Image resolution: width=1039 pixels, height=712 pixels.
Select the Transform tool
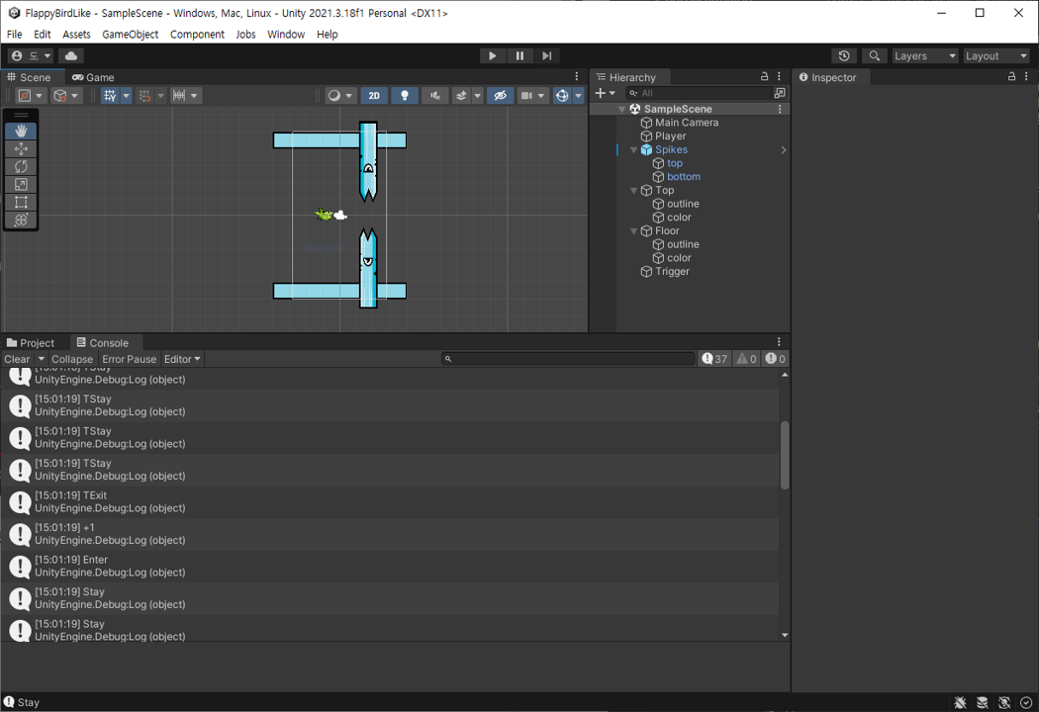(x=21, y=220)
